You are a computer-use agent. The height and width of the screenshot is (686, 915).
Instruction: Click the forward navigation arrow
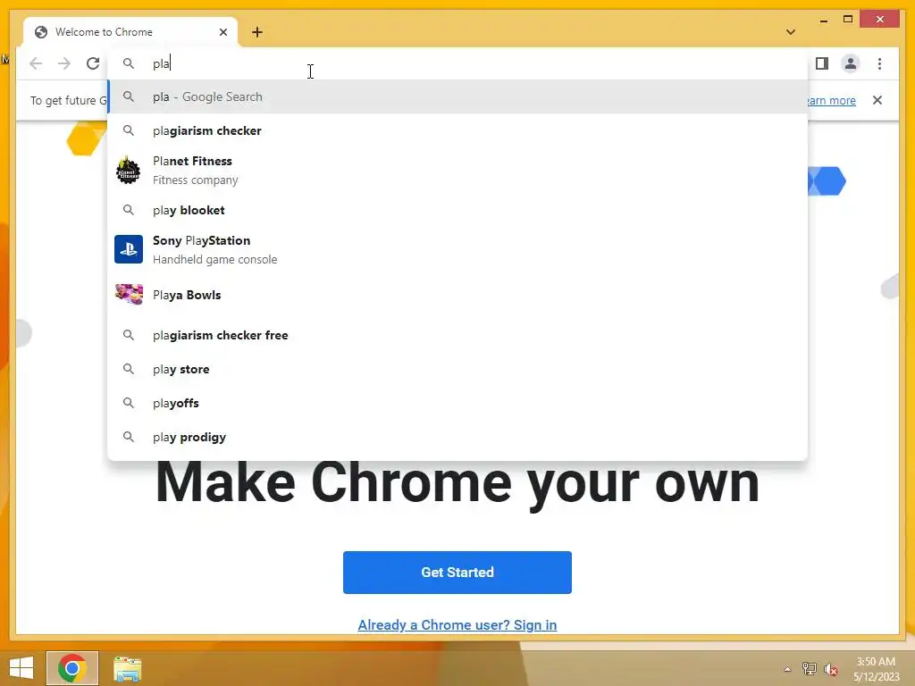tap(64, 63)
